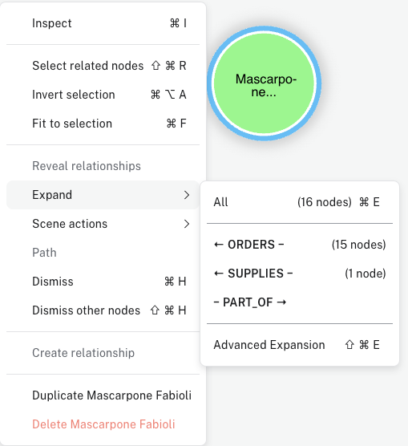Choose Inspect from the context menu

[x=103, y=23]
